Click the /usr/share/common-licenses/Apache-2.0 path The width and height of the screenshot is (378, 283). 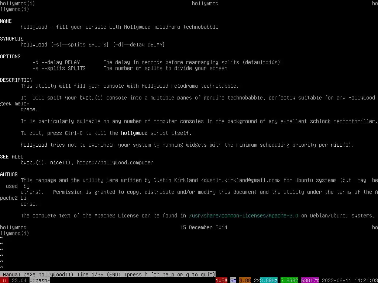point(244,215)
